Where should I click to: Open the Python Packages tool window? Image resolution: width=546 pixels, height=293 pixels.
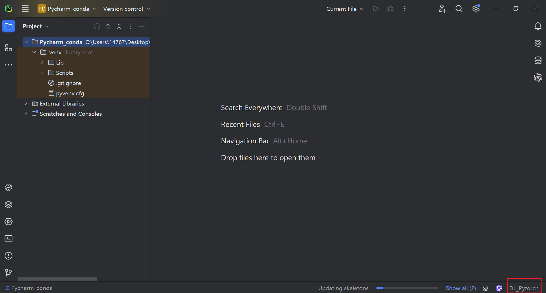[9, 205]
